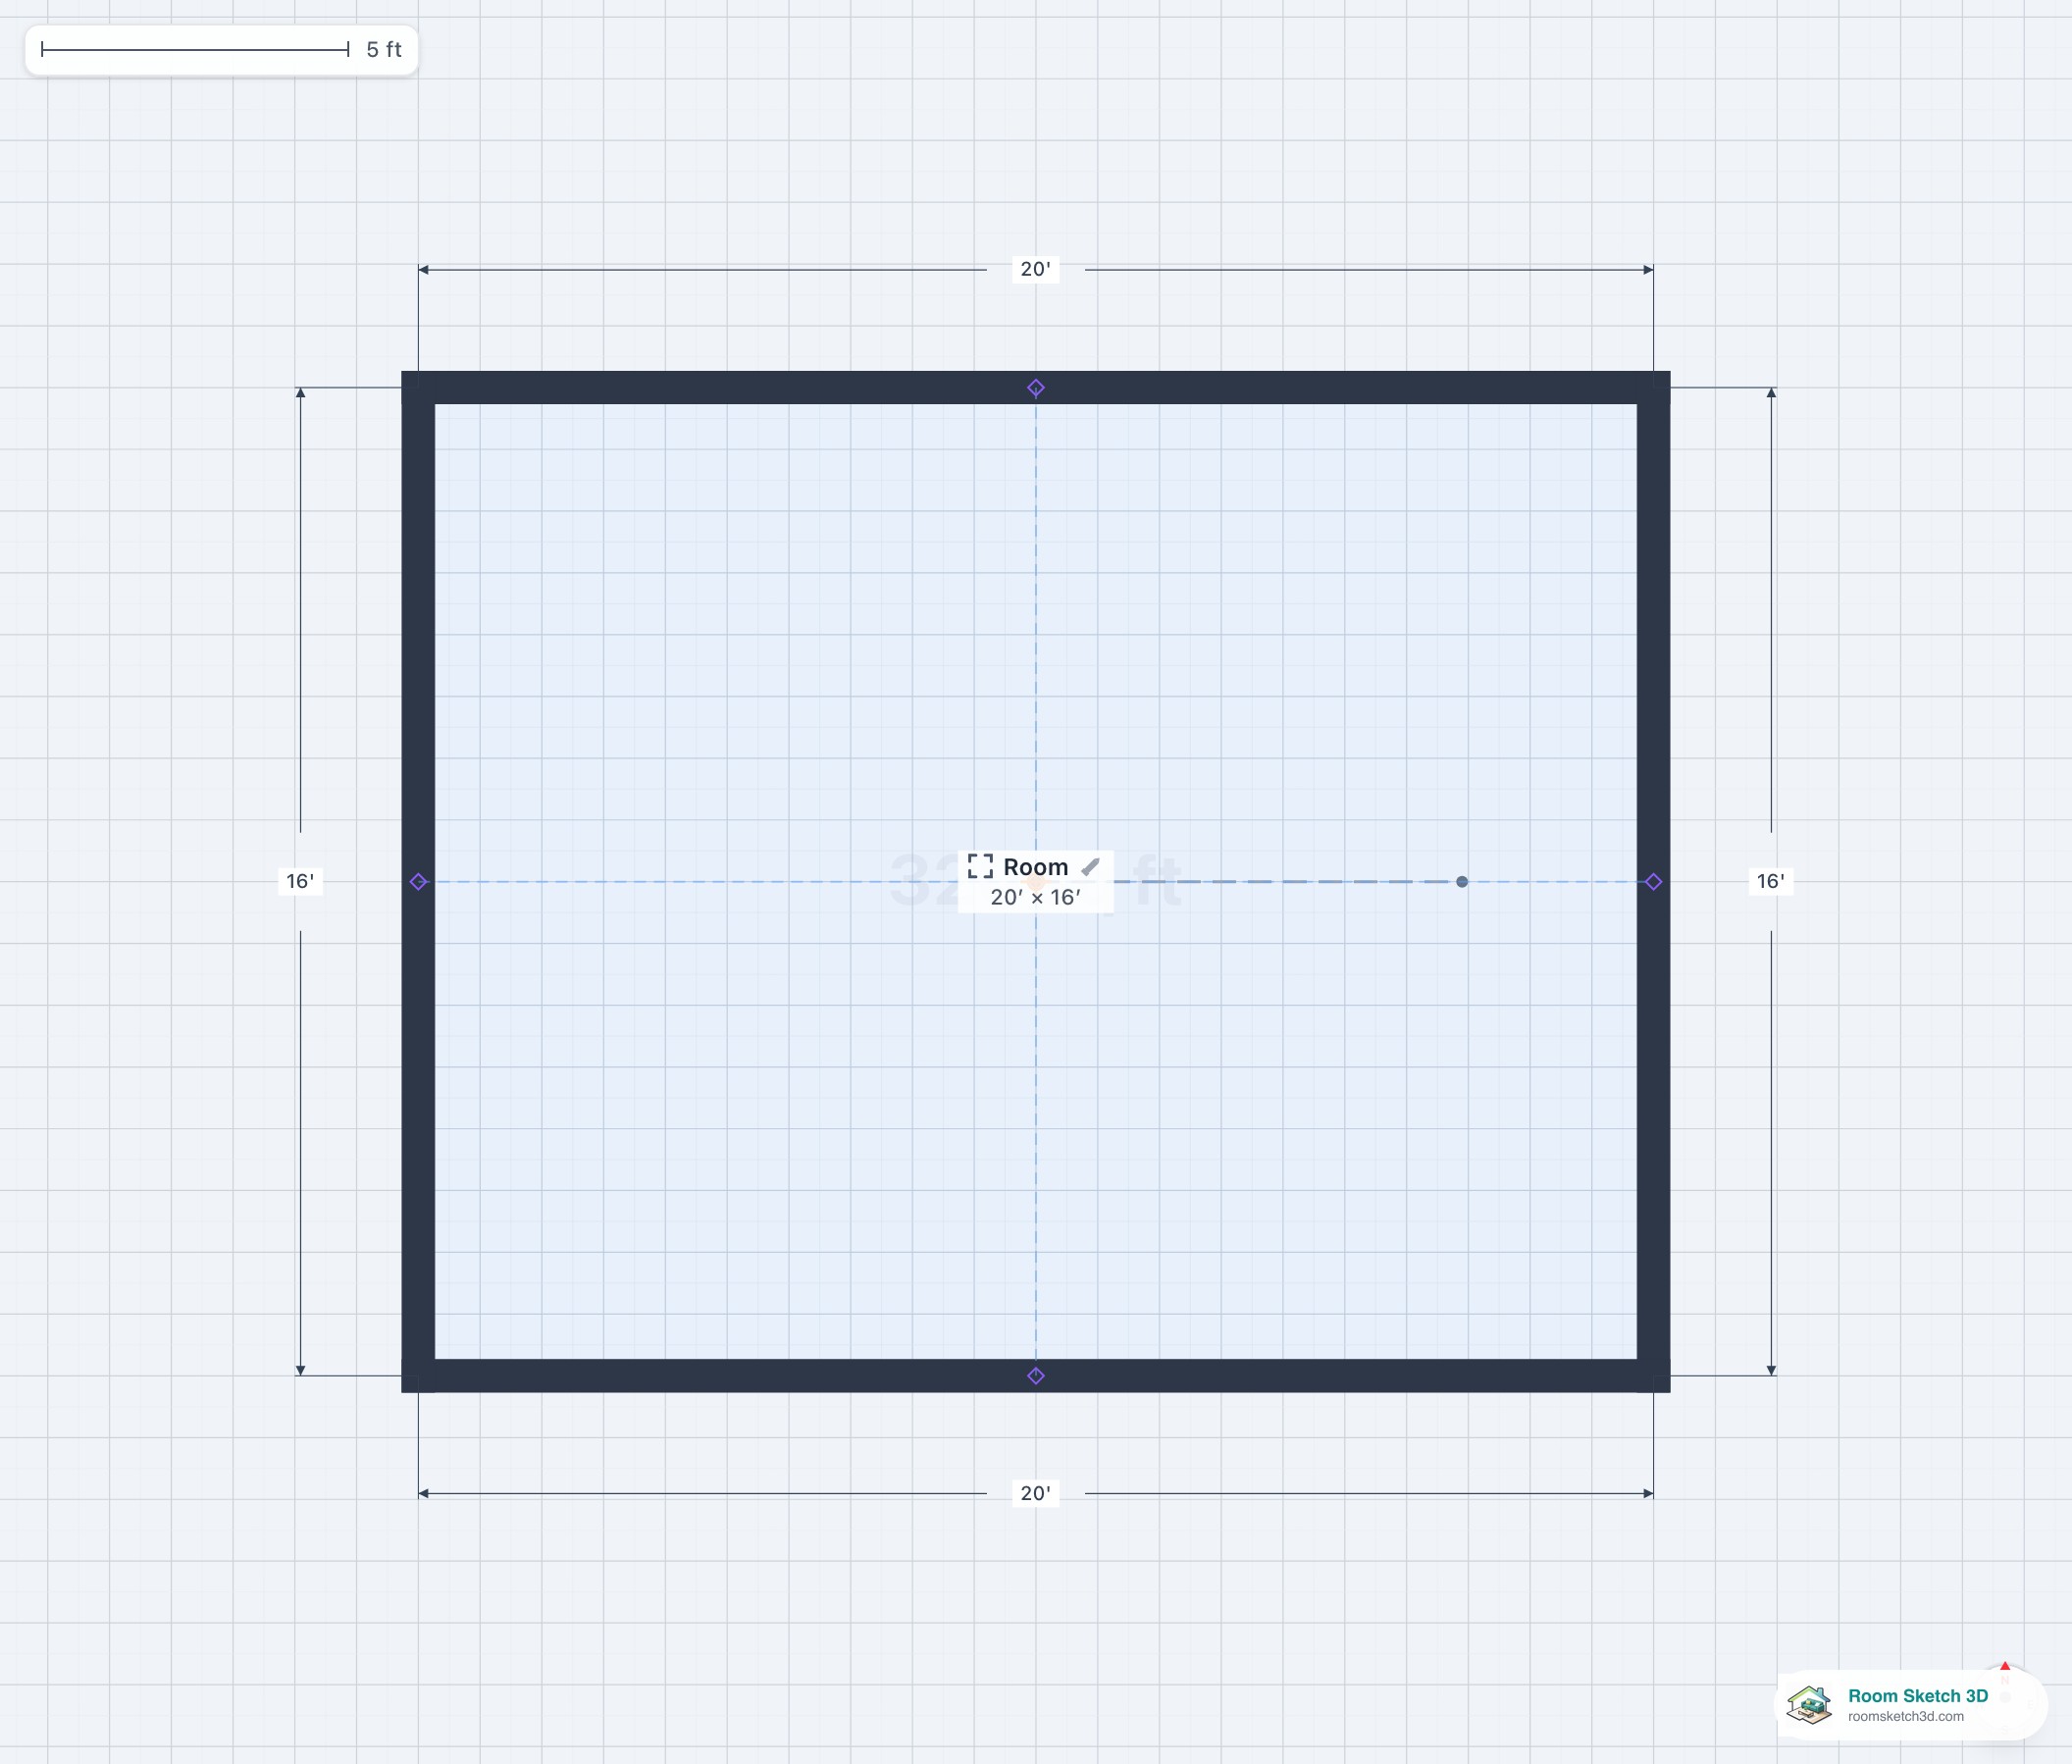Select the left wall midpoint diamond handle
Screen dimensions: 2072x1764
pos(419,882)
